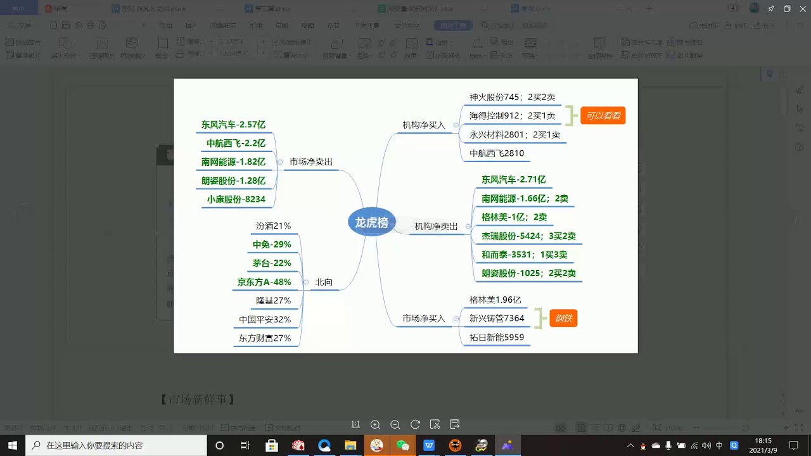Open Microsoft Store from taskbar
The width and height of the screenshot is (811, 456).
272,445
